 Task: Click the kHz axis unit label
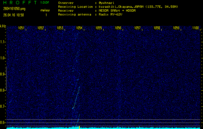[3, 26]
